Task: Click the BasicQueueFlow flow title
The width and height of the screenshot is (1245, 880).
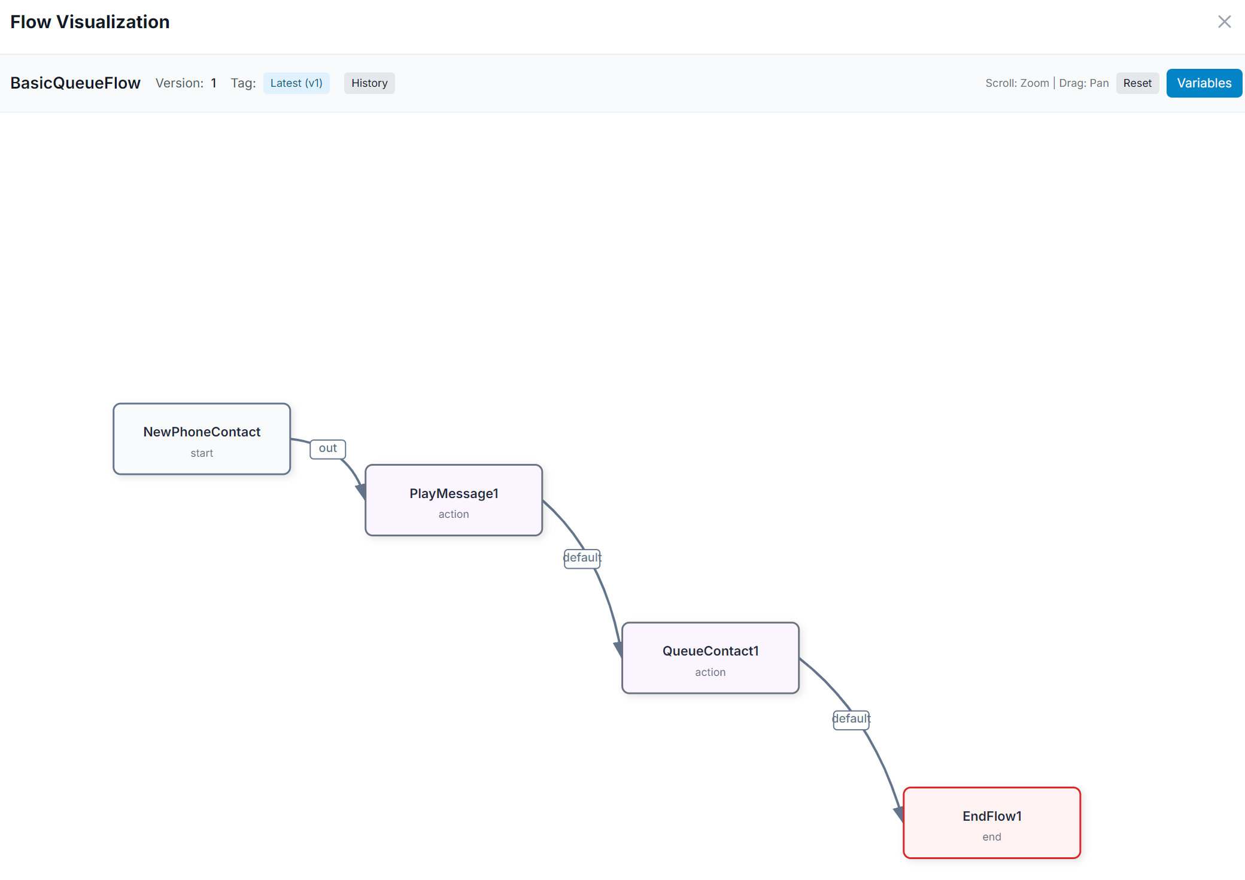Action: click(75, 83)
